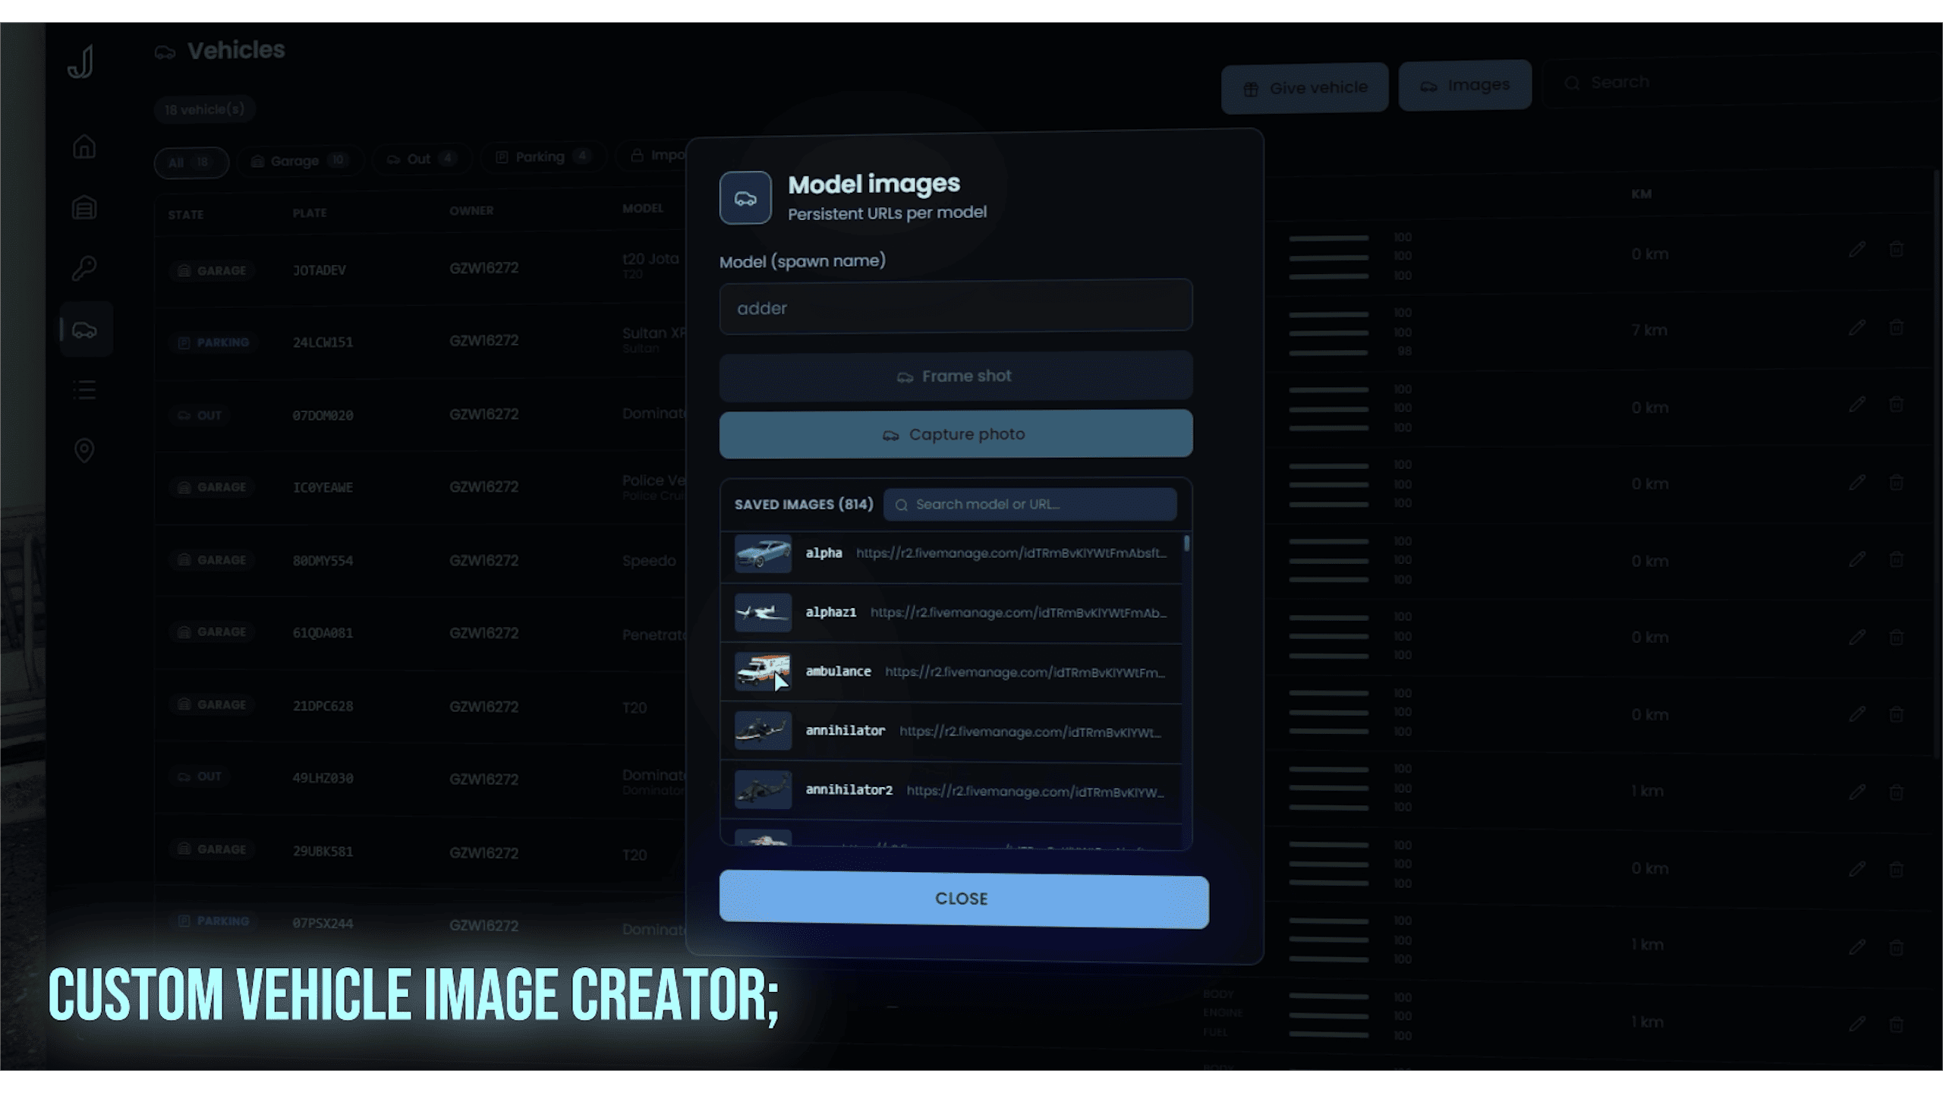Click the KM column header

click(1642, 194)
